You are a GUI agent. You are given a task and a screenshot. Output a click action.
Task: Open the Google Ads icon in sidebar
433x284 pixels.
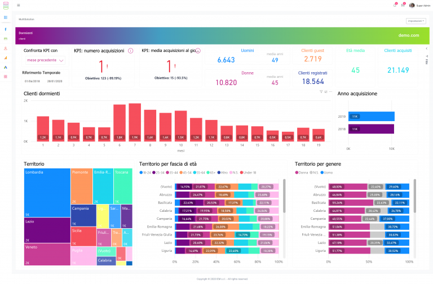[6, 68]
